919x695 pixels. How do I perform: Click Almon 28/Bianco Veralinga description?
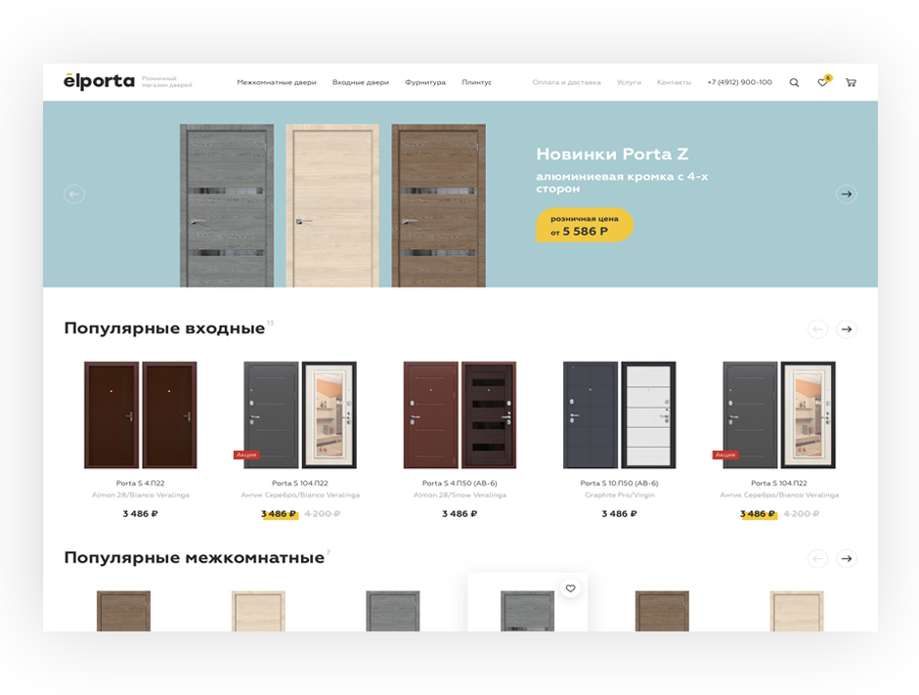tap(141, 496)
